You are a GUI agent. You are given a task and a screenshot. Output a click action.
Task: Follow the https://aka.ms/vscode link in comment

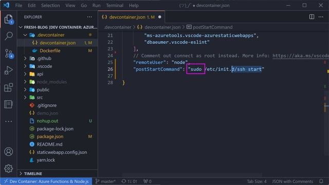click(300, 55)
